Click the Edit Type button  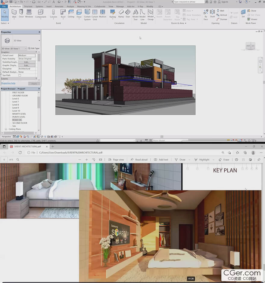pyautogui.click(x=33, y=48)
